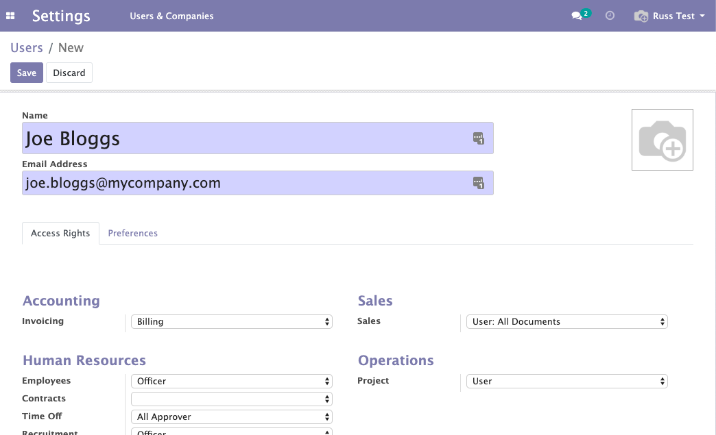The width and height of the screenshot is (716, 435).
Task: Select the Access Rights tab
Action: (60, 233)
